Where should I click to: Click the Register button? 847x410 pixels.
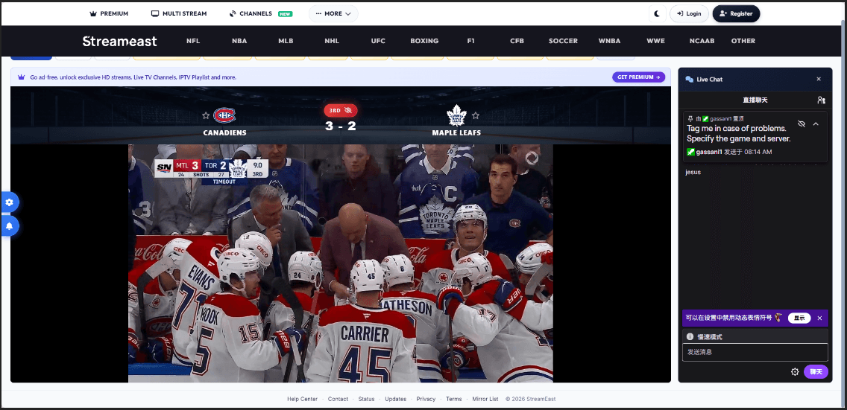(x=736, y=13)
